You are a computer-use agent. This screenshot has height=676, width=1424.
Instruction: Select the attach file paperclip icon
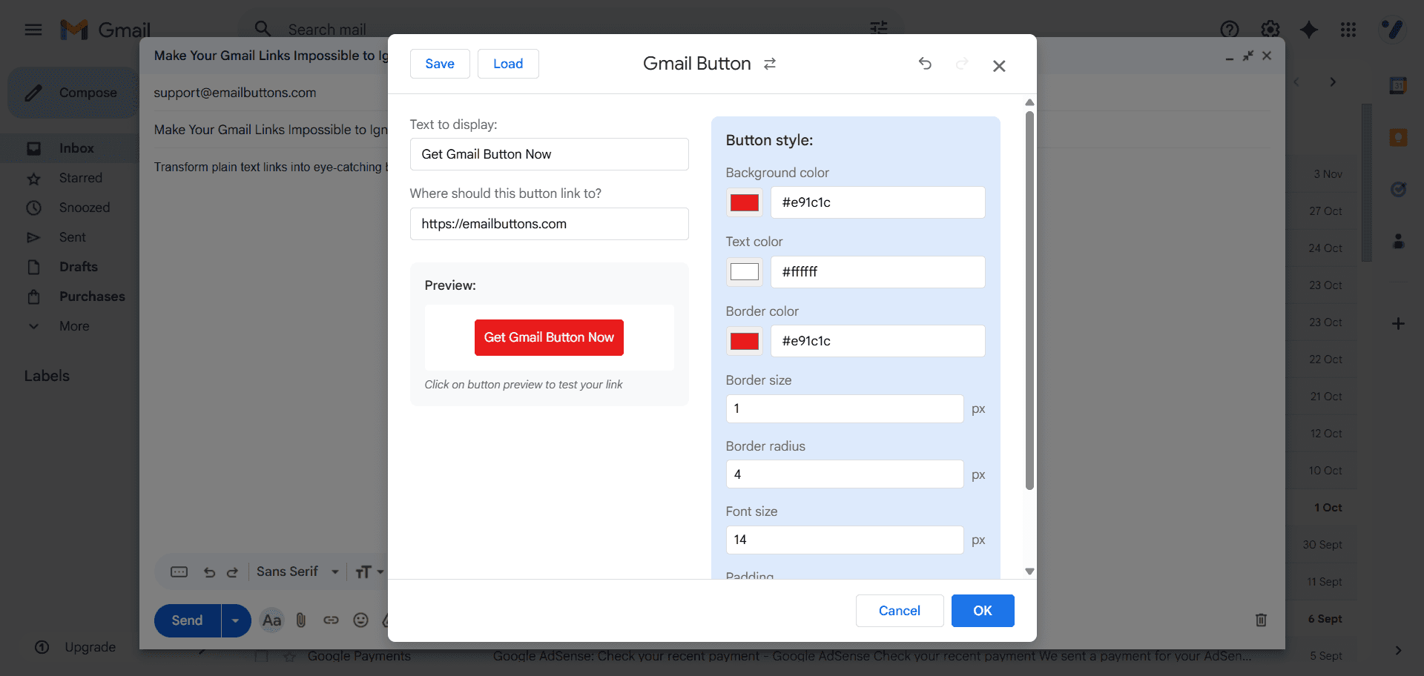[x=300, y=620]
